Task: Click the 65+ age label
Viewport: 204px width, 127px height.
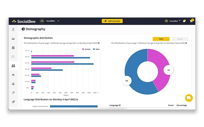Action: 28,88
